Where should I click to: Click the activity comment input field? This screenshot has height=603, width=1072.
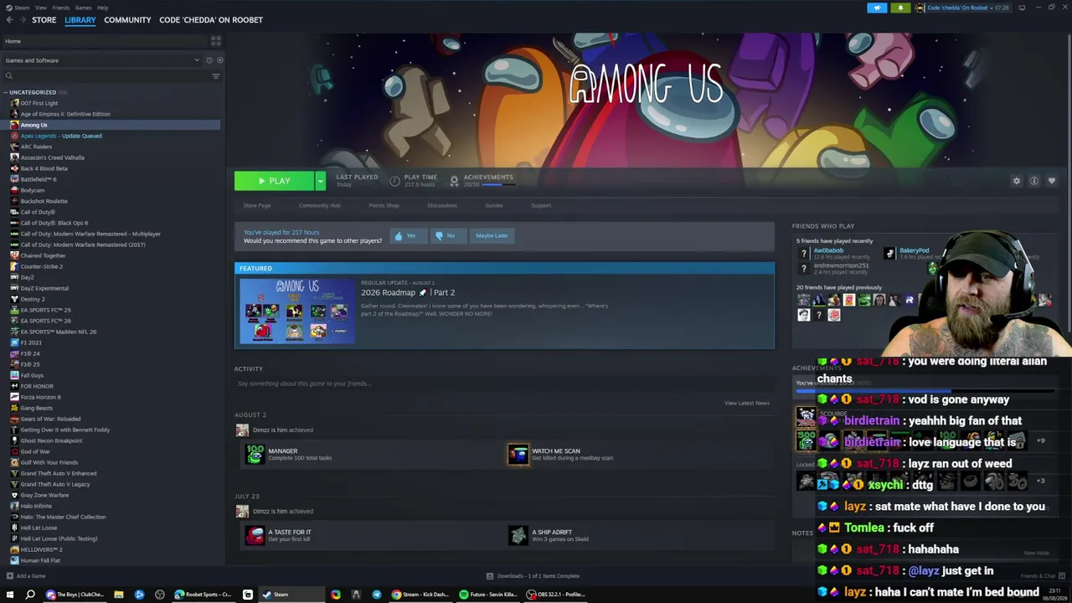pos(502,384)
